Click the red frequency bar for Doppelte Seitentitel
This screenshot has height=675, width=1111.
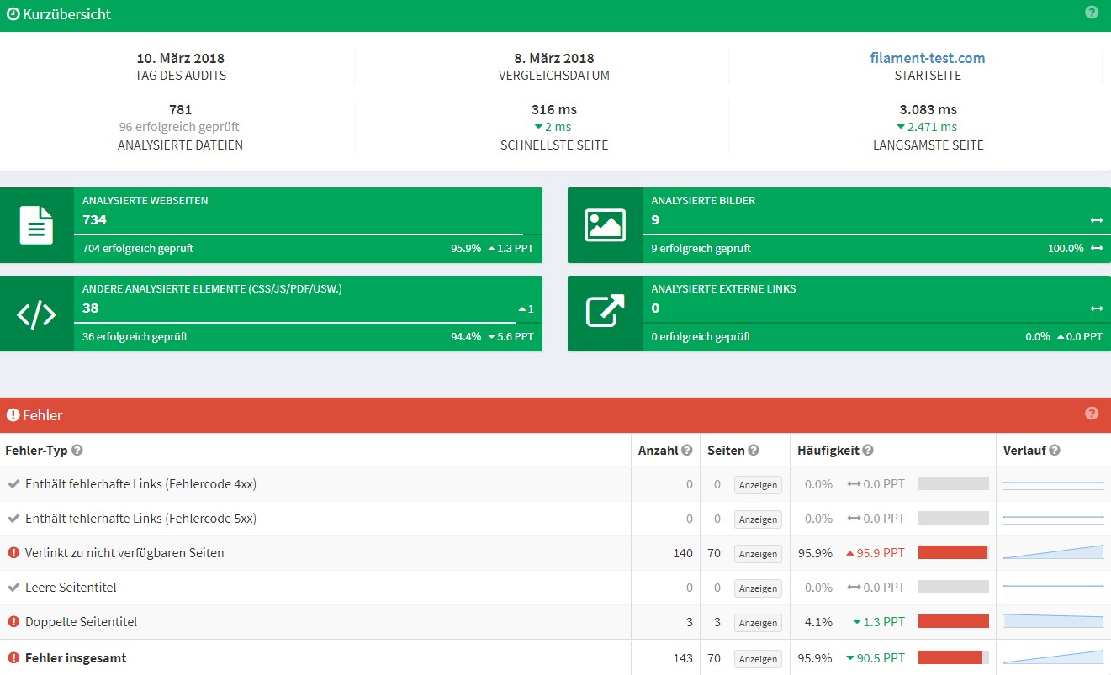953,622
